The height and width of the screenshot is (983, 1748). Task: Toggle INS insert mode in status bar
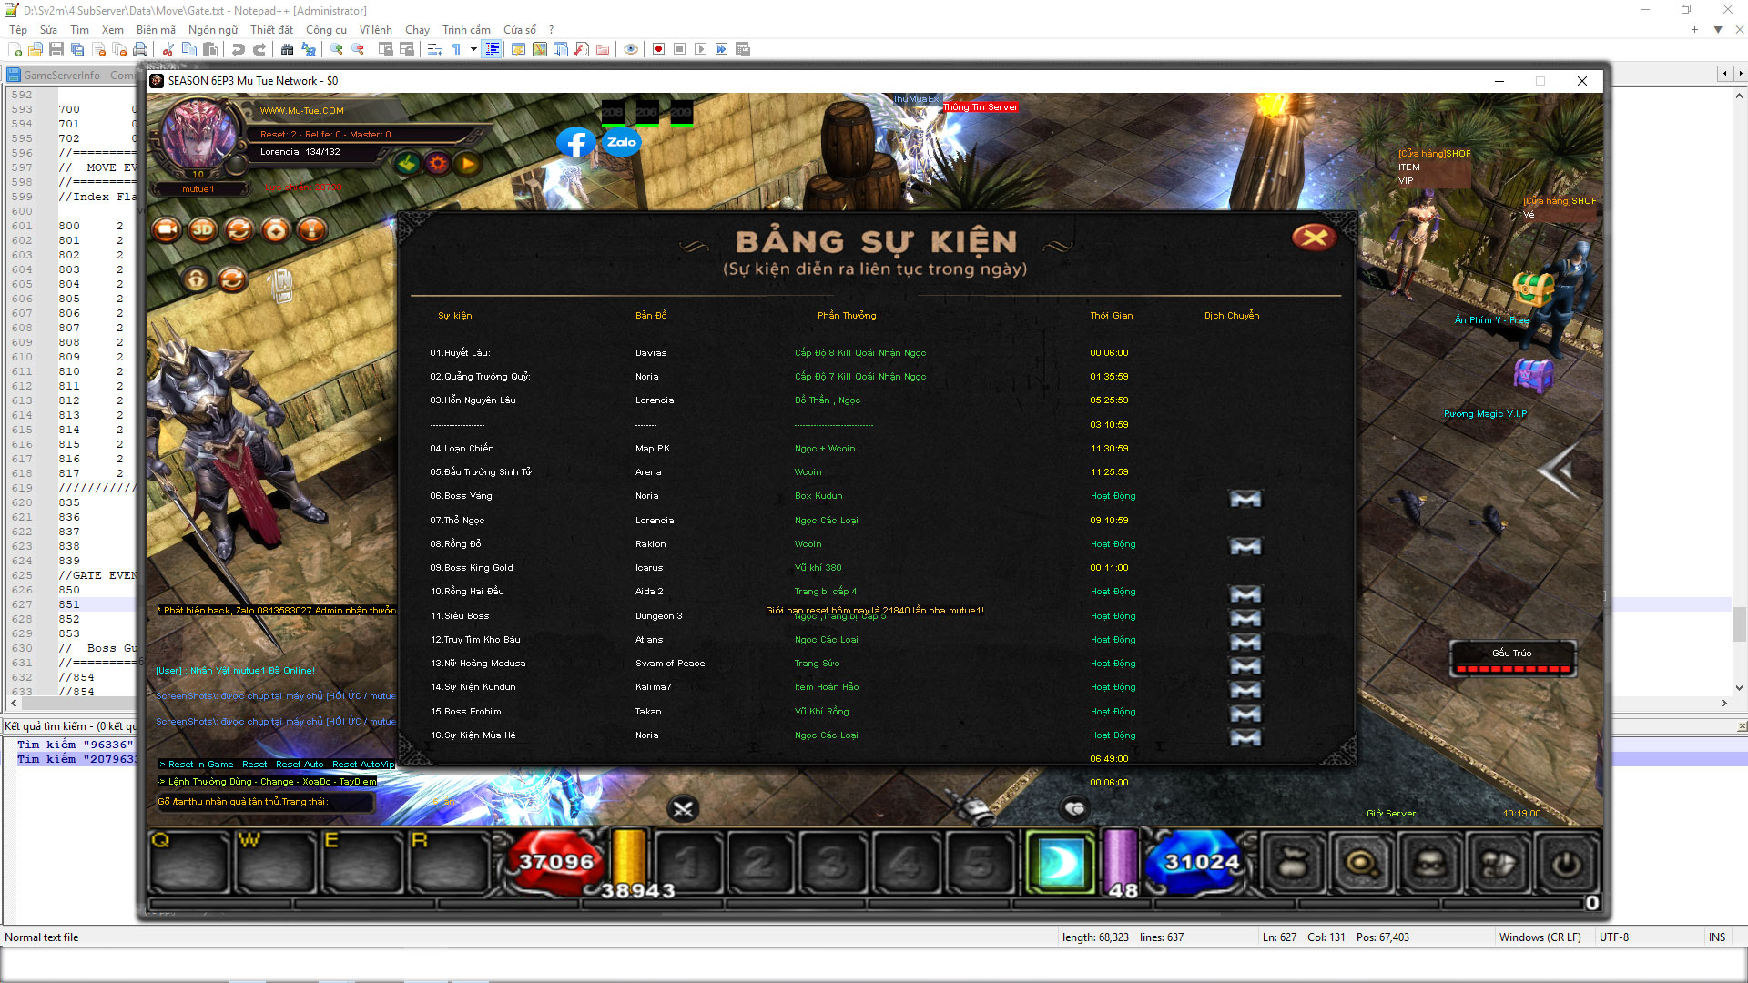[x=1717, y=937]
